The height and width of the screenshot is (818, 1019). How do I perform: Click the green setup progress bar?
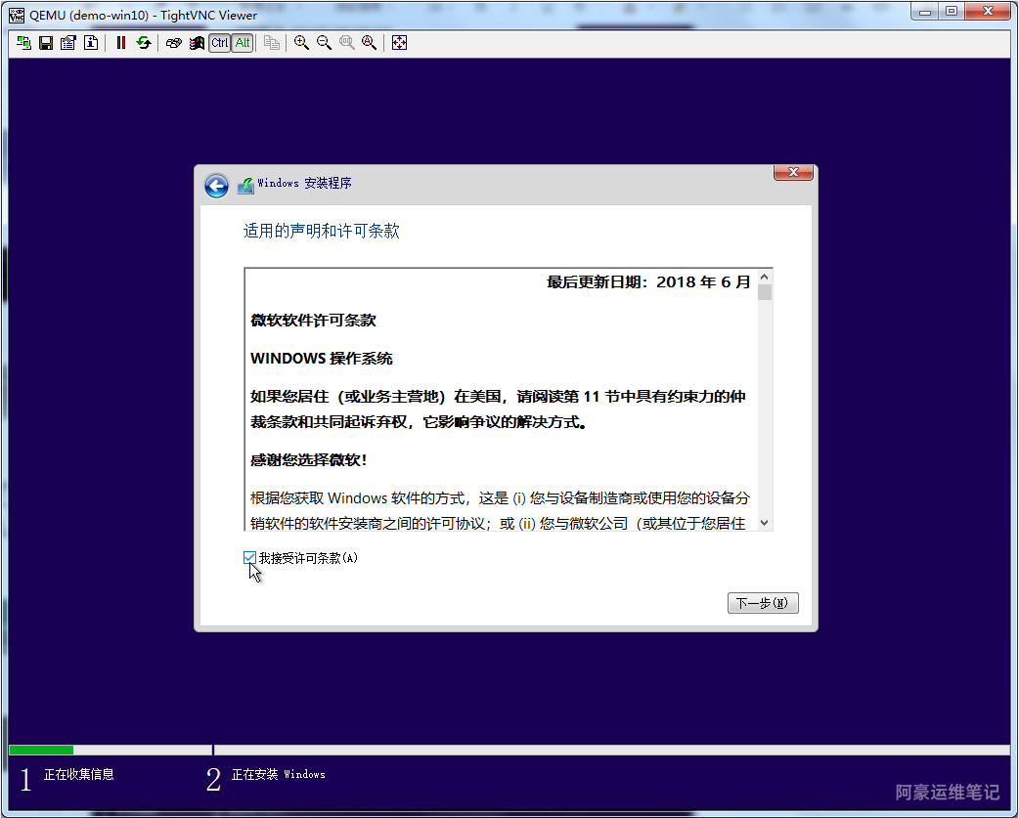pyautogui.click(x=41, y=751)
